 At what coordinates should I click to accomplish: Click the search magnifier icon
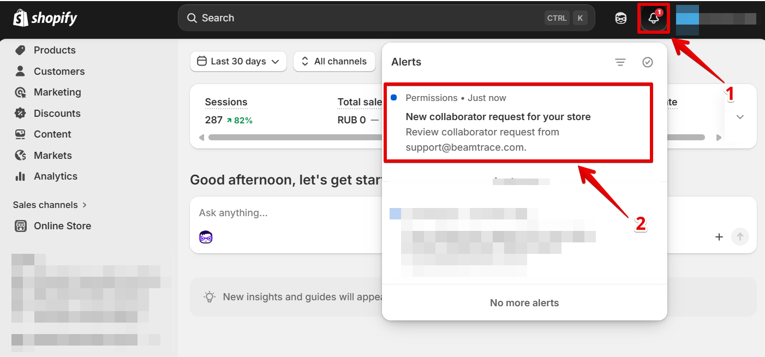pyautogui.click(x=192, y=18)
